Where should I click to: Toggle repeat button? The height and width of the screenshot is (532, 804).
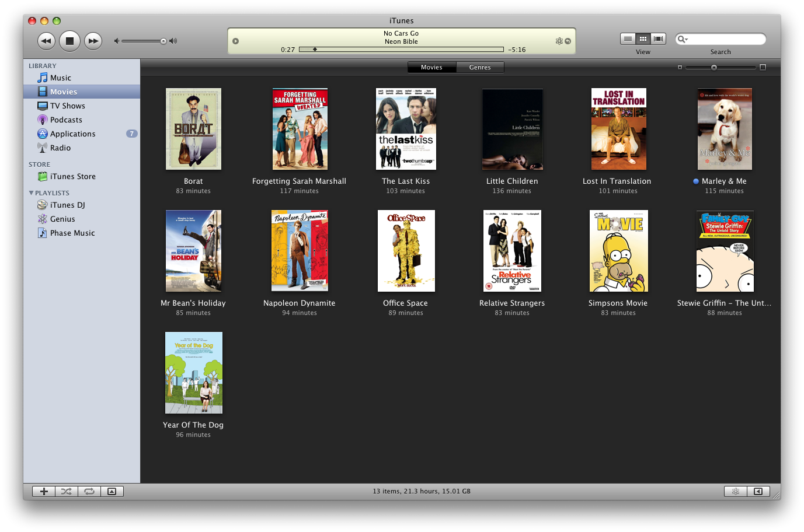[x=89, y=491]
